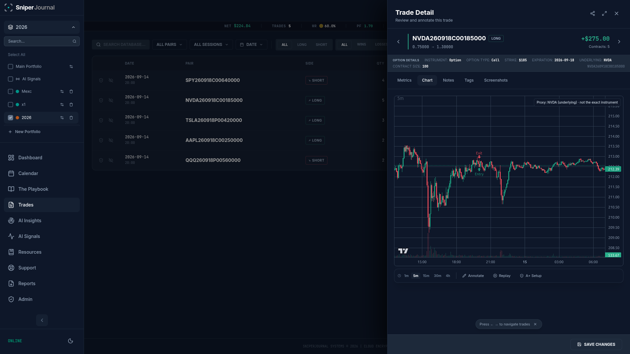This screenshot has height=354, width=630.
Task: Switch to the Tags tab
Action: pos(469,80)
